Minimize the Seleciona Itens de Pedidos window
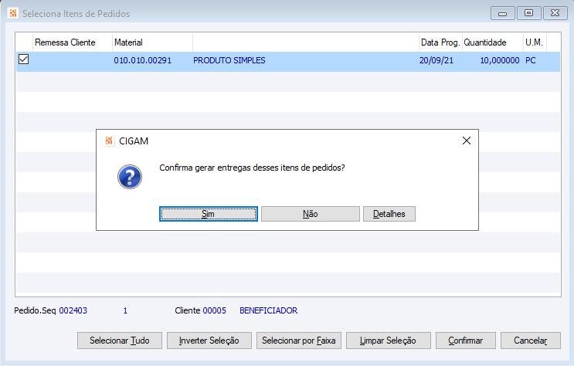Image resolution: width=574 pixels, height=366 pixels. [x=503, y=14]
